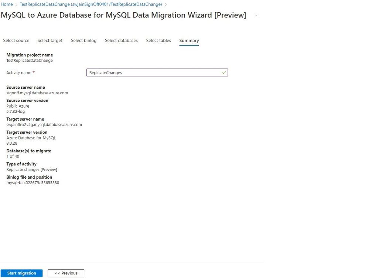Viewport: 369px width, 280px height.
Task: Click the green validation checkmark icon
Action: (224, 72)
